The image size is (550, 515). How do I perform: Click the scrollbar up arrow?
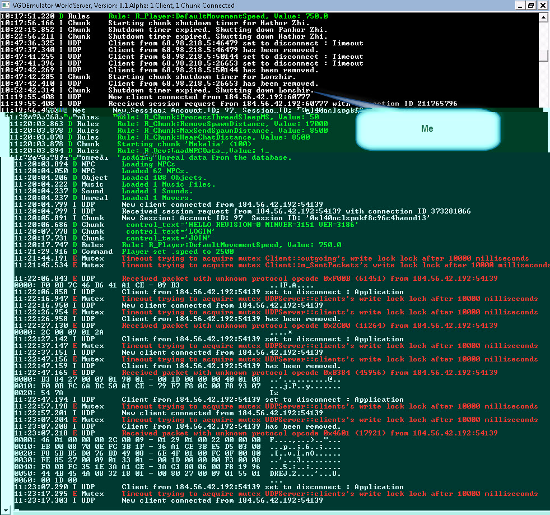[543, 17]
